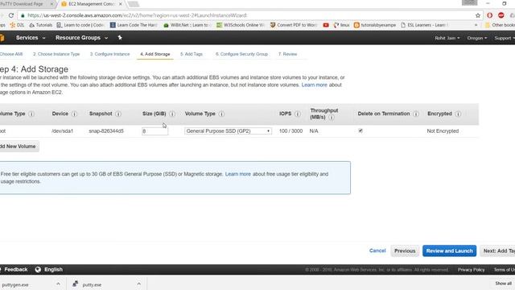Show info icon next to Size (GiB)
This screenshot has height=290, width=515.
point(172,114)
